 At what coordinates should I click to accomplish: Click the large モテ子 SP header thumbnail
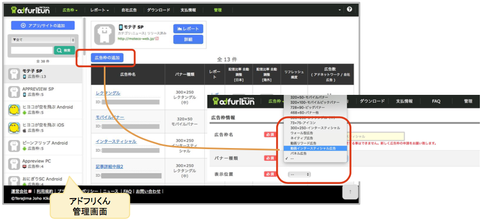click(x=104, y=34)
